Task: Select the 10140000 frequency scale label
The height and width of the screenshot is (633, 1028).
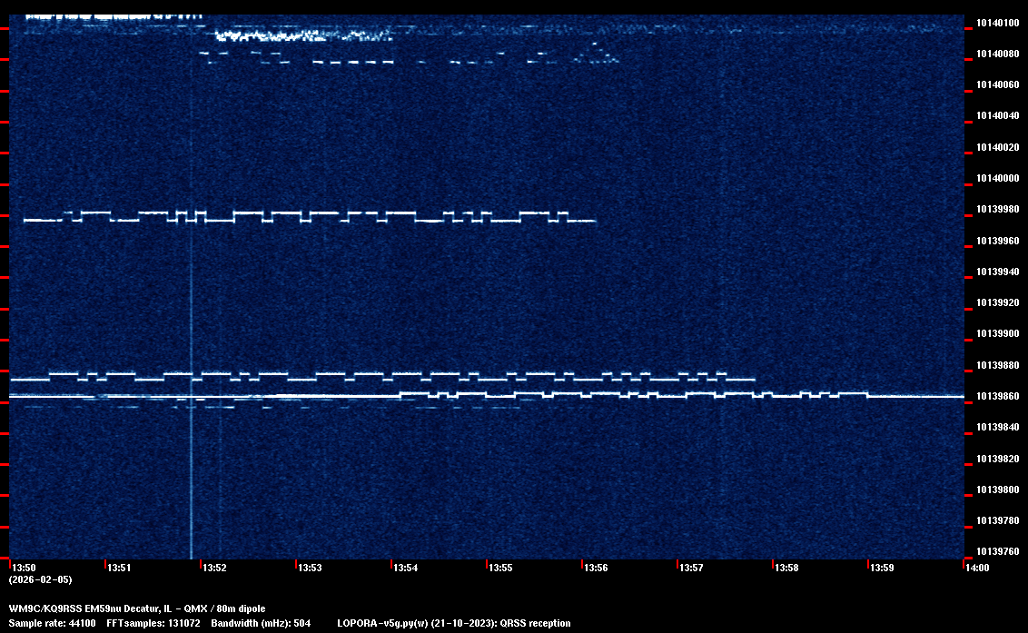Action: point(996,178)
